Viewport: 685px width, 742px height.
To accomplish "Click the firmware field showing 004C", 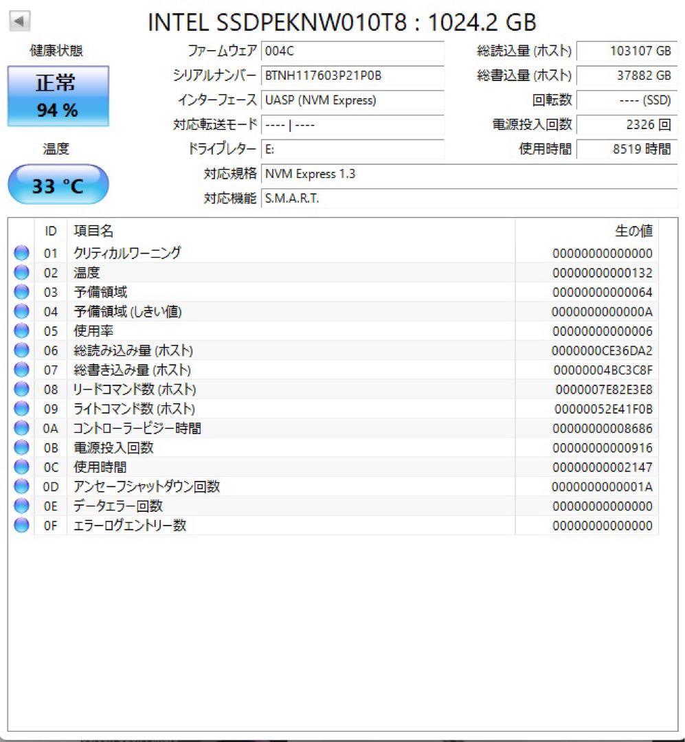I will pyautogui.click(x=352, y=51).
